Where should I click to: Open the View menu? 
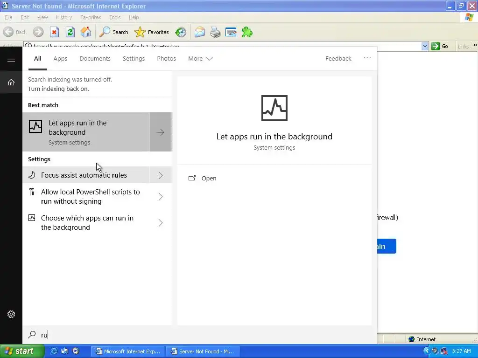click(x=42, y=17)
